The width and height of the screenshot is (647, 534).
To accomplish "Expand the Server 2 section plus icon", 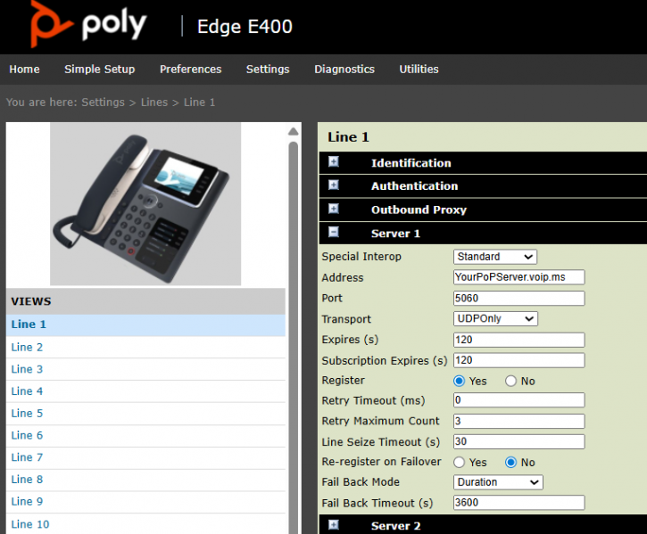I will tap(334, 524).
